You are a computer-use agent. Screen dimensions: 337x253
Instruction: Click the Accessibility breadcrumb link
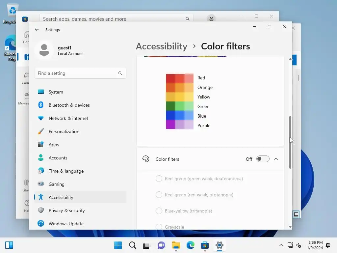coord(162,46)
